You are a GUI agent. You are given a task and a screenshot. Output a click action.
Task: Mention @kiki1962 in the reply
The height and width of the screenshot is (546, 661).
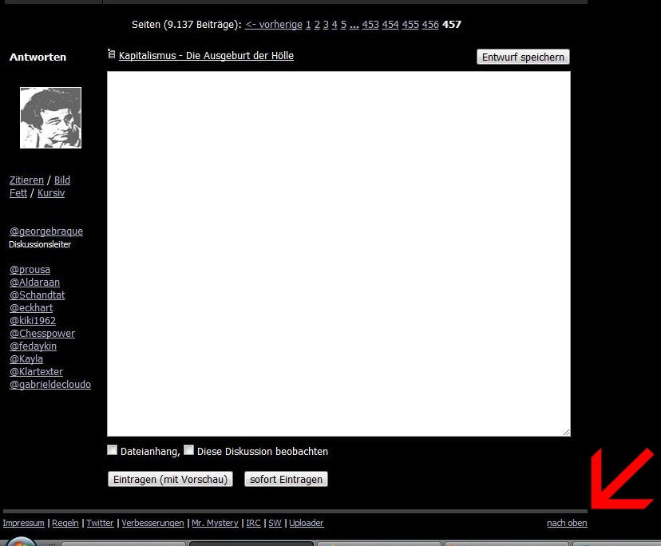pyautogui.click(x=33, y=320)
